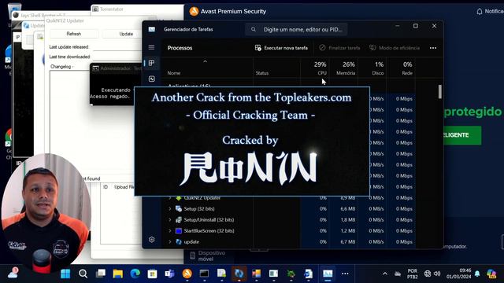
Task: Switch to command prompt taskbar icon
Action: tap(204, 274)
